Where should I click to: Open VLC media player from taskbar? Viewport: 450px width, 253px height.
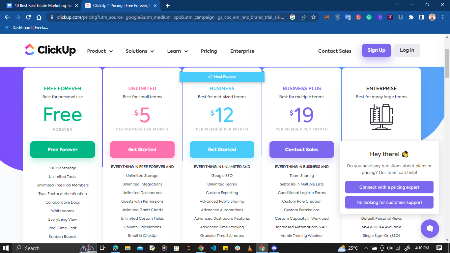tap(250, 248)
